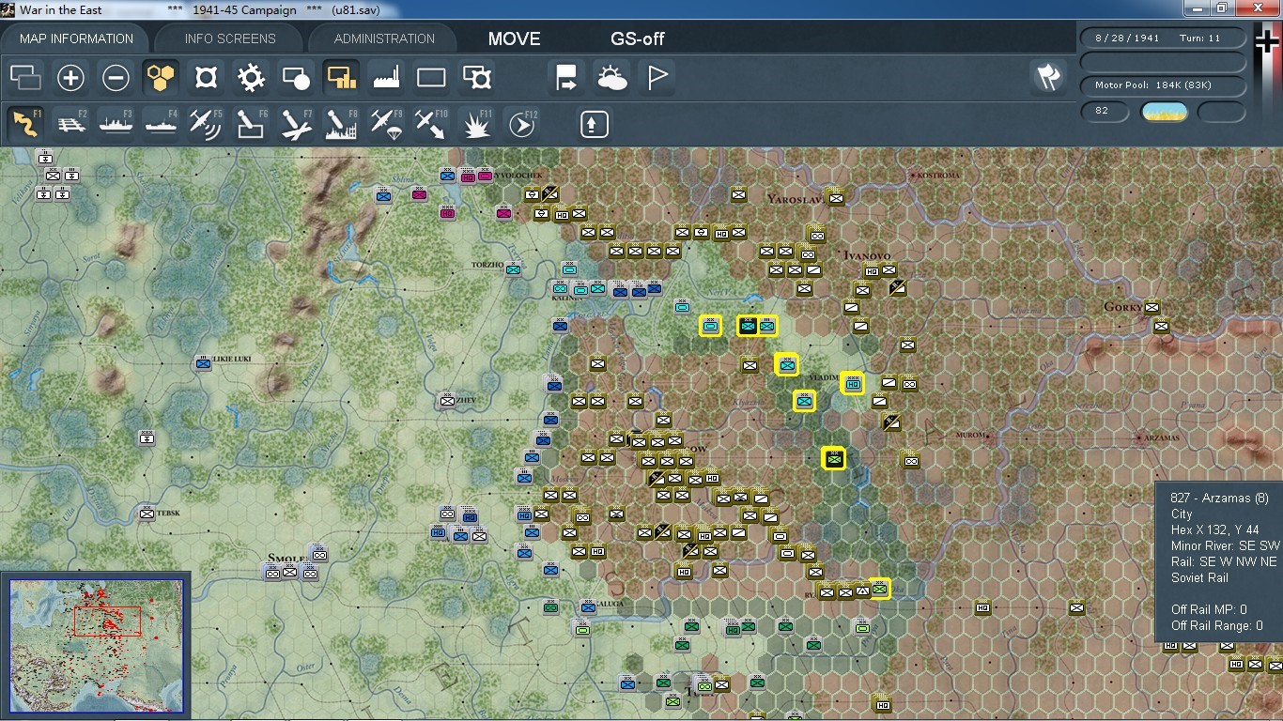The width and height of the screenshot is (1283, 721).
Task: Click the Yaroslavl city label
Action: pos(796,199)
